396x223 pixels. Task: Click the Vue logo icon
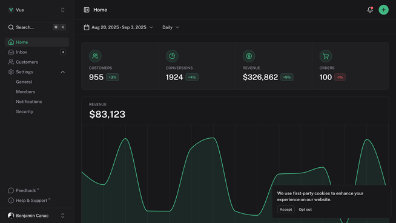point(11,10)
